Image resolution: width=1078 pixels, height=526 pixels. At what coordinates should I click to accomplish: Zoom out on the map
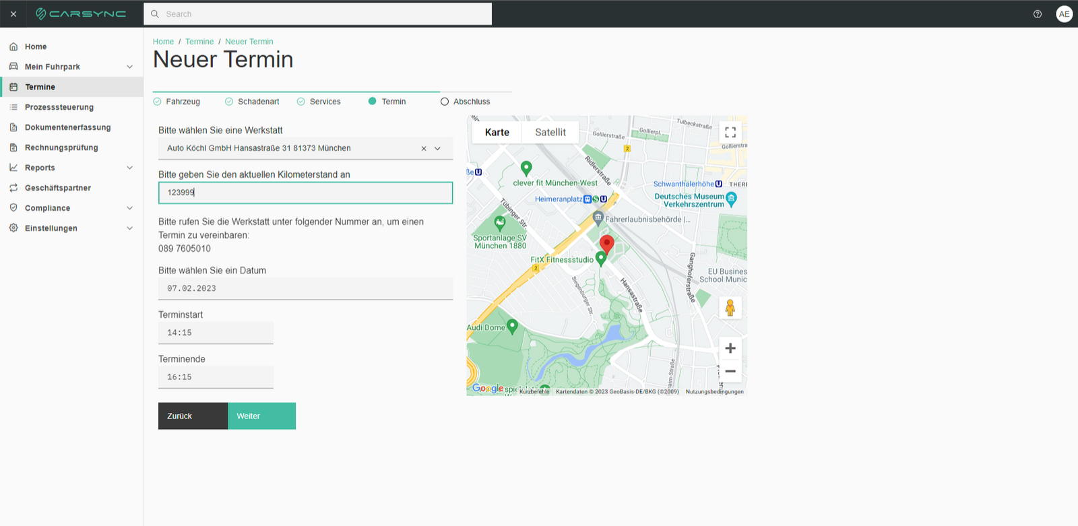[x=730, y=371]
